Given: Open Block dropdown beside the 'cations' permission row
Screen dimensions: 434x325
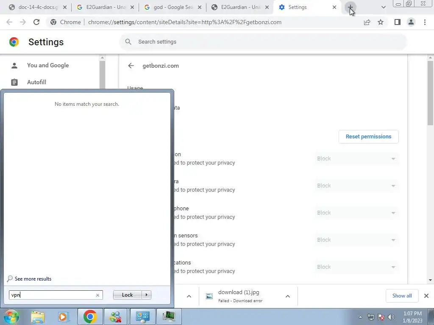Looking at the screenshot, I should coord(356,267).
